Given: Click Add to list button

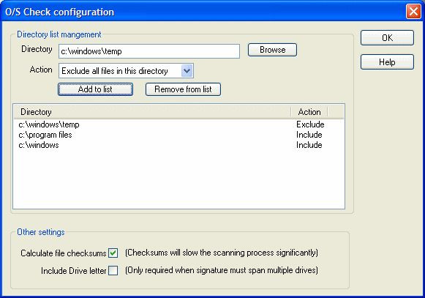Looking at the screenshot, I should (x=95, y=89).
